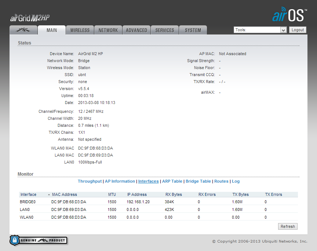Image resolution: width=317 pixels, height=251 pixels.
Task: Expand the Tools dropdown
Action: [260, 30]
